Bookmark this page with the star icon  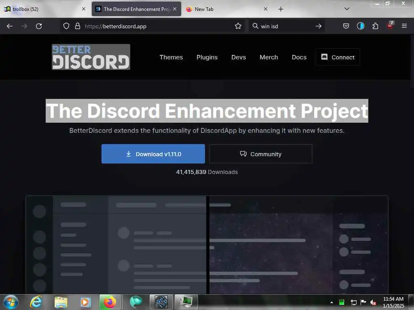pos(238,26)
